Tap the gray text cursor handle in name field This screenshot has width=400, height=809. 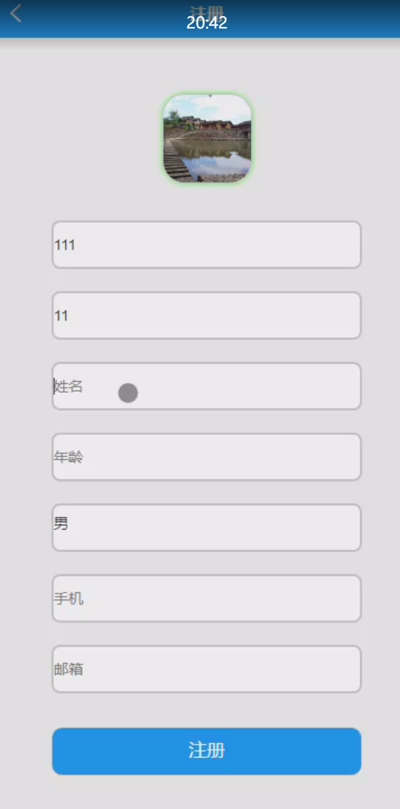128,393
